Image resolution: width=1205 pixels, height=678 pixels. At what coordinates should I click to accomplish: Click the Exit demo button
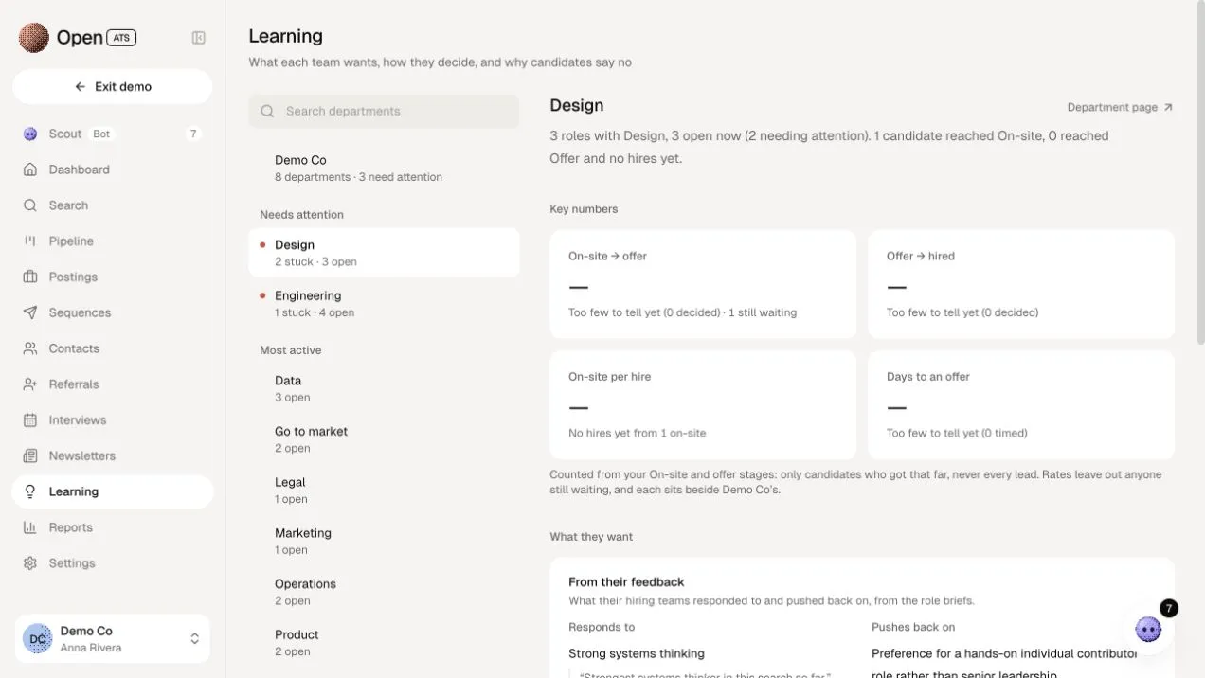pos(113,86)
